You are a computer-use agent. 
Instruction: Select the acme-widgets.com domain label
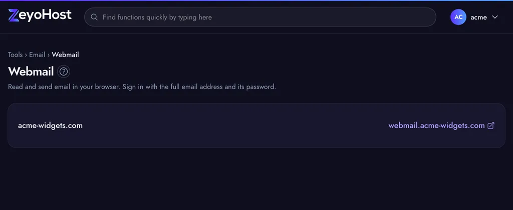(x=51, y=125)
